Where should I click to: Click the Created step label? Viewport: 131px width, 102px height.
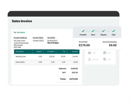coord(83,35)
